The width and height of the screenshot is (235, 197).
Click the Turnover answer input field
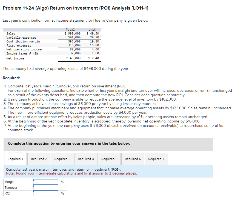pos(45,187)
